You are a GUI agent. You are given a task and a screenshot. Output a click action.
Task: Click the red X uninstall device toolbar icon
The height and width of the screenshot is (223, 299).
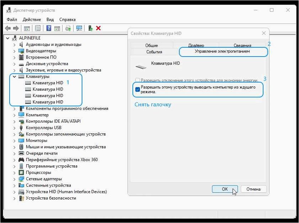98,28
